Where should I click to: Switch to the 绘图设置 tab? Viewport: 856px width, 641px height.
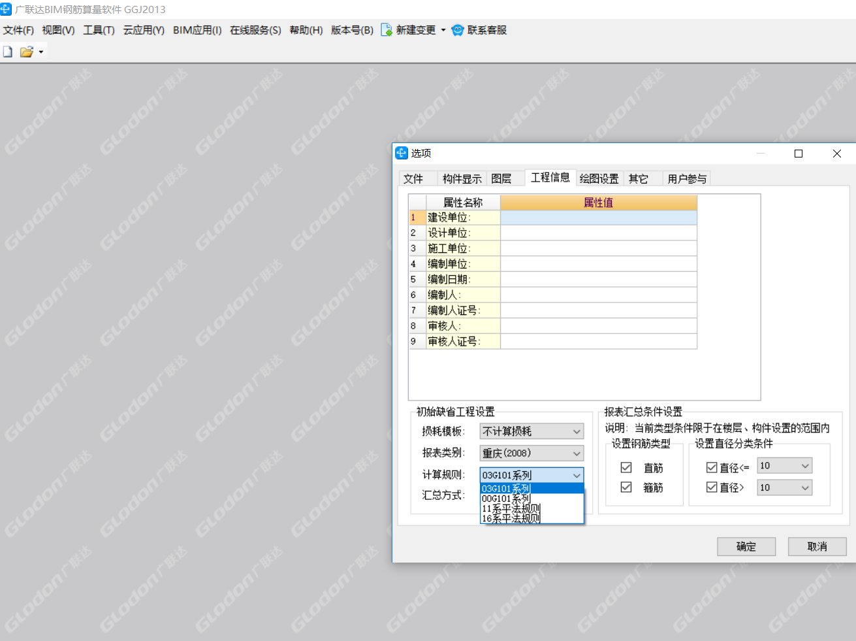tap(599, 179)
